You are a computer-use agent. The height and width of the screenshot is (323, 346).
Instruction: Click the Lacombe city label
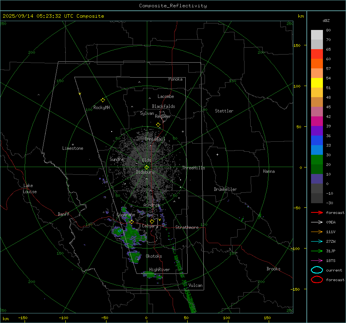coord(166,96)
